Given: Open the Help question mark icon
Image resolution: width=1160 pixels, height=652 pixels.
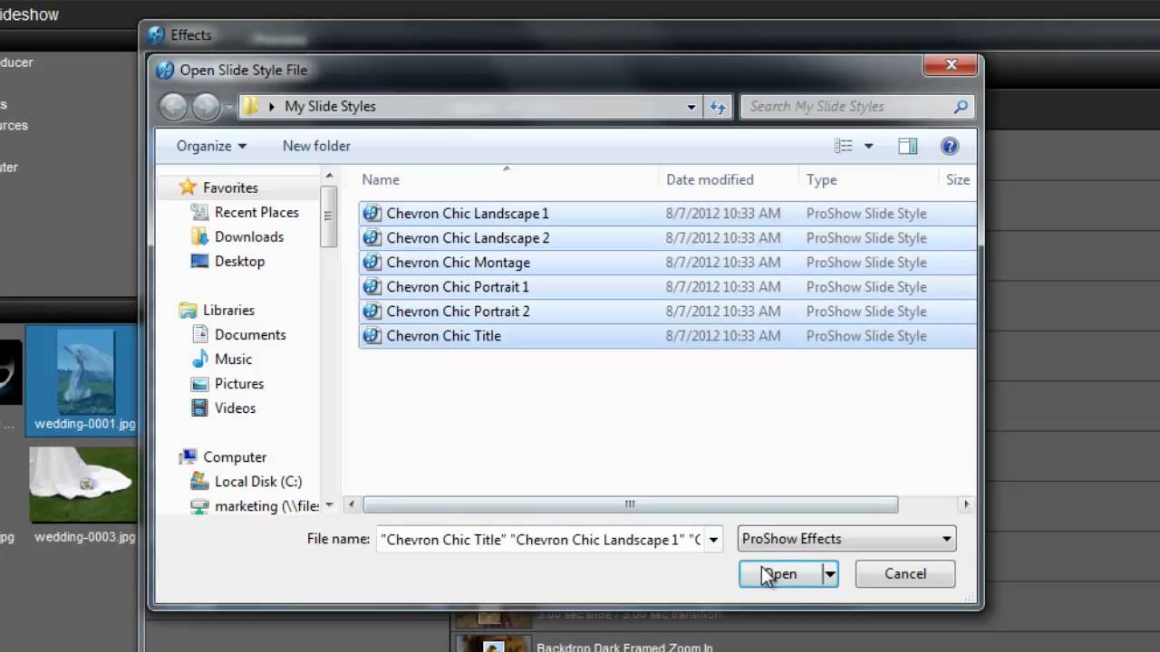Looking at the screenshot, I should coord(950,146).
